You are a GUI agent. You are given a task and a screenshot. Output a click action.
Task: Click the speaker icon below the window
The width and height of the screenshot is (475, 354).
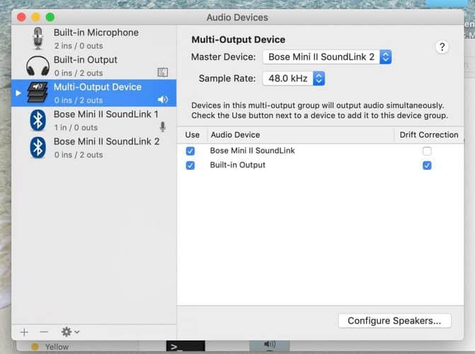click(269, 345)
